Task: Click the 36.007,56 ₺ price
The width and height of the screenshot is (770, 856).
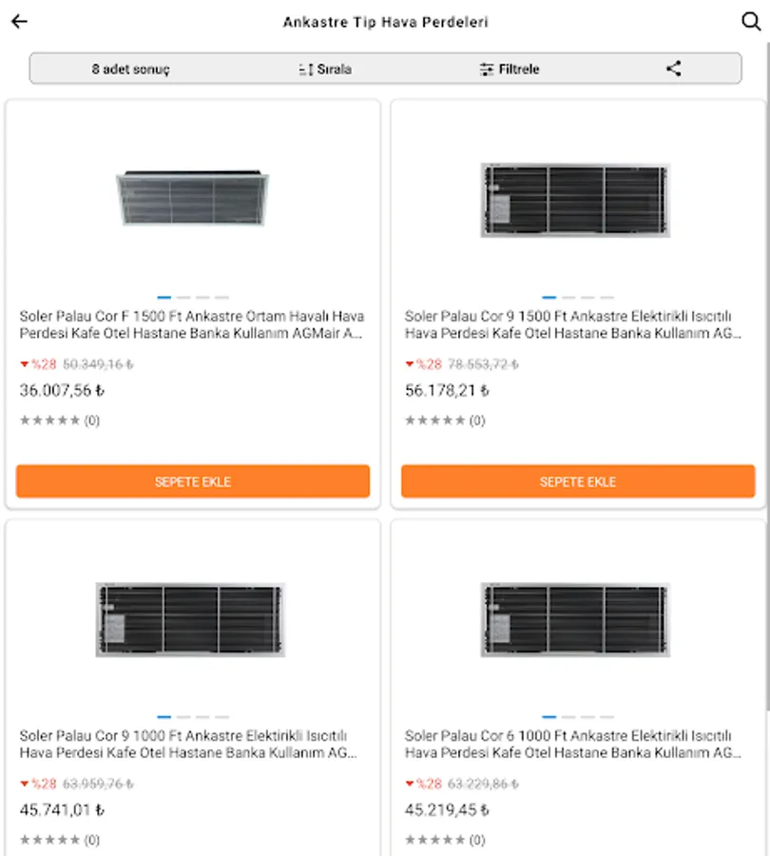Action: pyautogui.click(x=62, y=390)
